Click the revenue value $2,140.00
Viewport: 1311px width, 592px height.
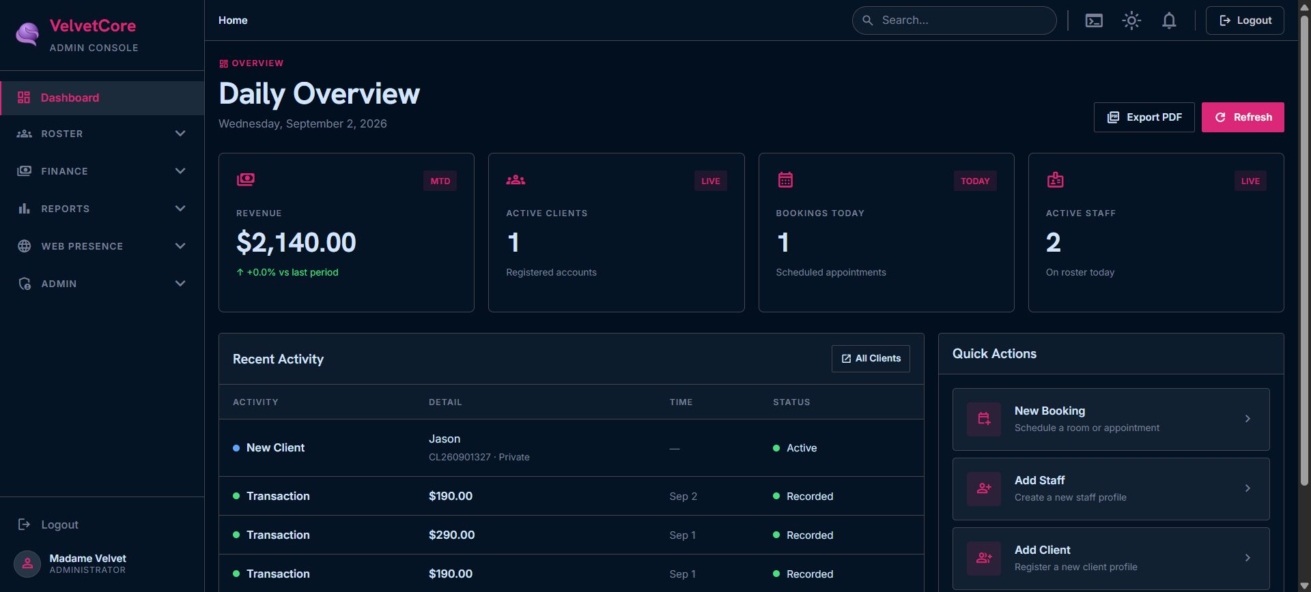pos(296,243)
